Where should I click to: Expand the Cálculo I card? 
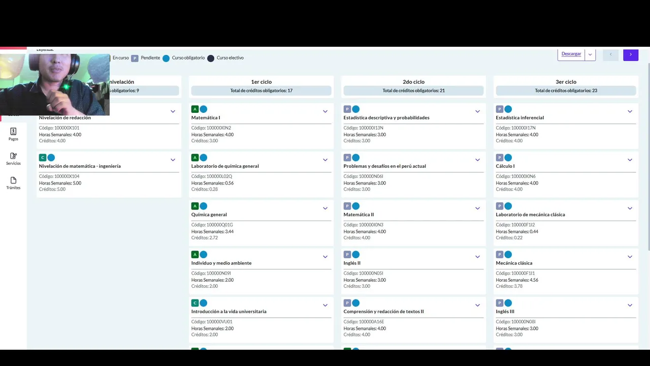pyautogui.click(x=630, y=160)
